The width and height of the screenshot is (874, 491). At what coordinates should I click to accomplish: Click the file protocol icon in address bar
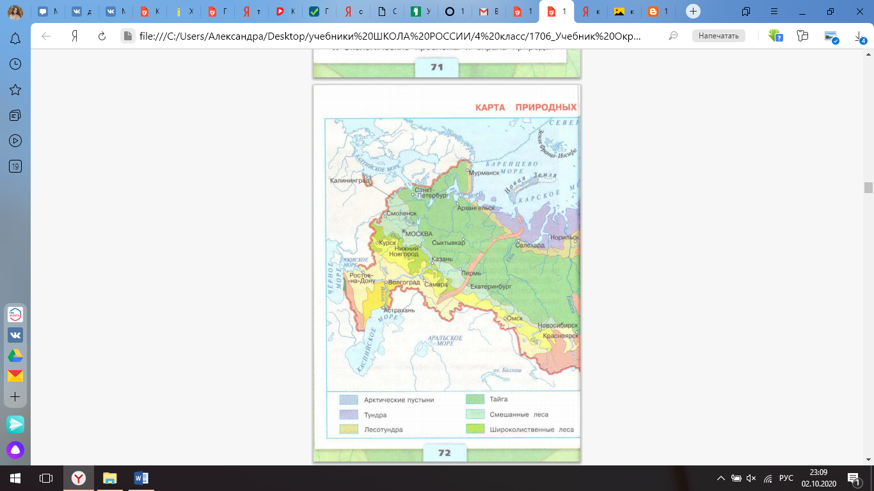click(x=128, y=36)
